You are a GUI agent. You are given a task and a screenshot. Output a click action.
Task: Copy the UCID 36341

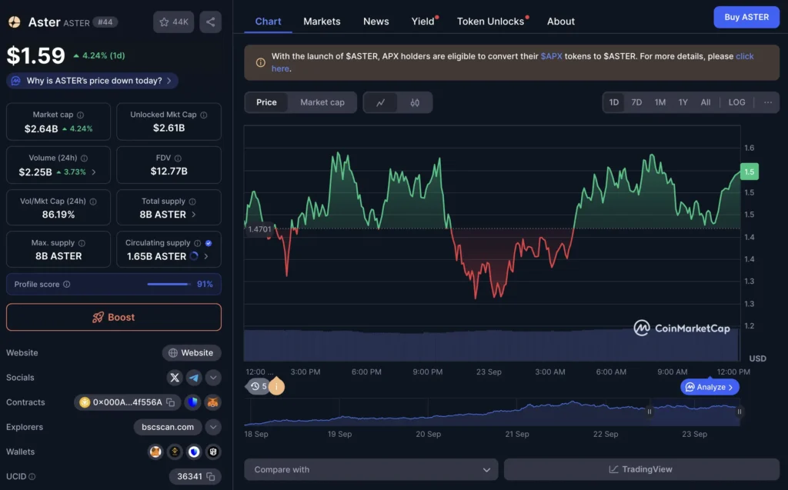click(211, 476)
